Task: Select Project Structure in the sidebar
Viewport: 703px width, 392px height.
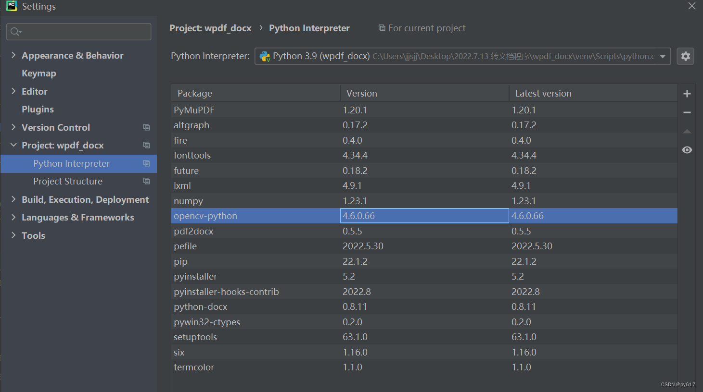Action: point(68,181)
